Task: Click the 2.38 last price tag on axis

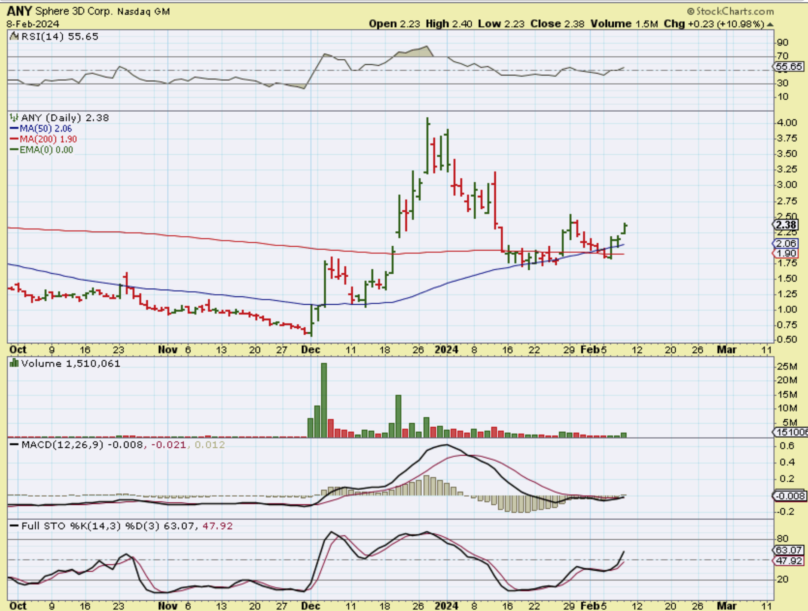Action: (786, 225)
